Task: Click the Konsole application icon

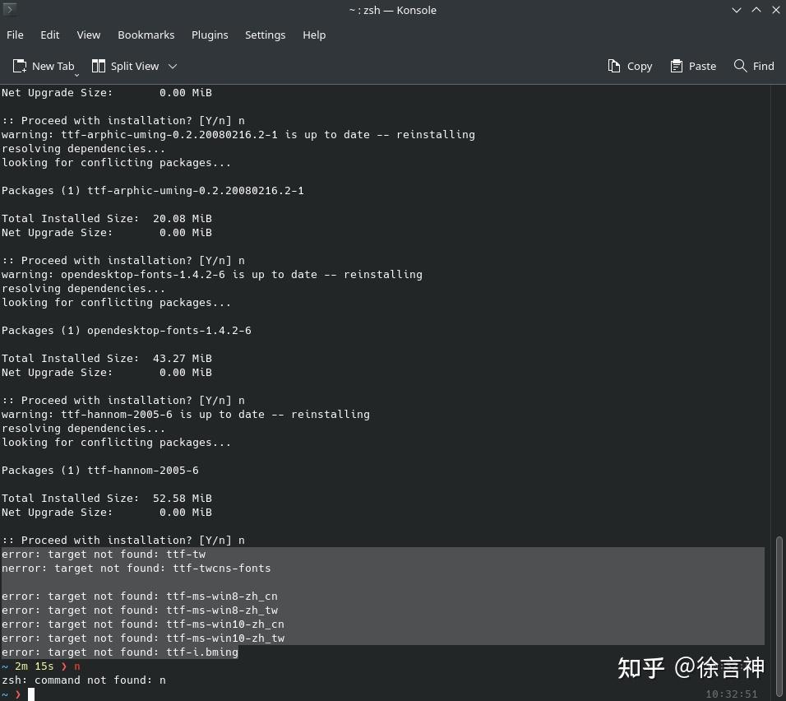Action: point(9,9)
